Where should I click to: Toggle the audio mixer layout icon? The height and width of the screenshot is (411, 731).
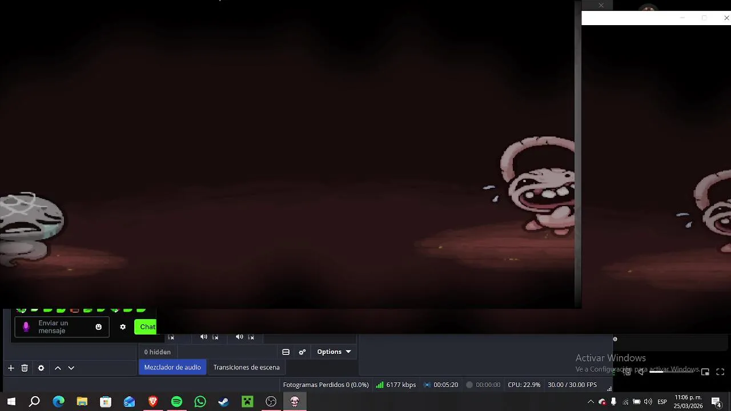pyautogui.click(x=286, y=352)
